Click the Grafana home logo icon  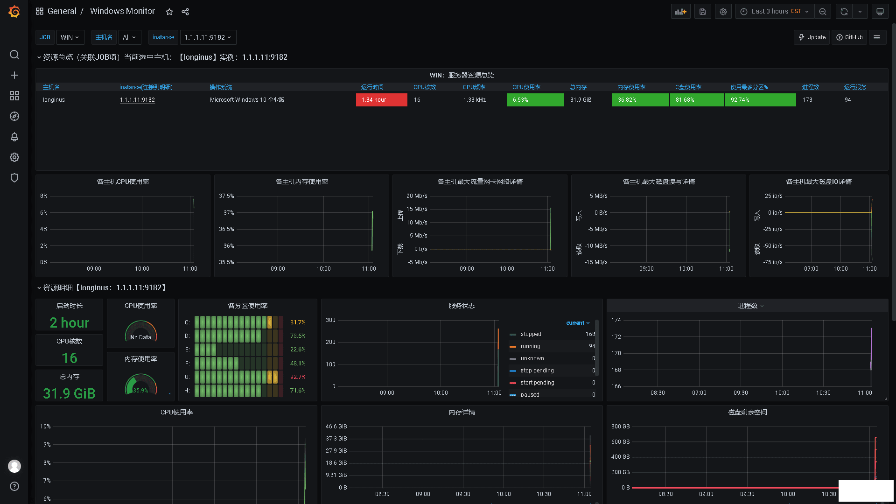(x=14, y=11)
